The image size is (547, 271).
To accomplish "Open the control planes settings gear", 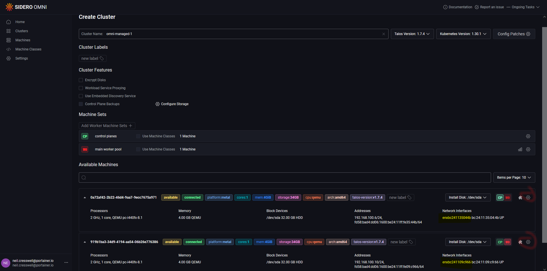I will [528, 136].
